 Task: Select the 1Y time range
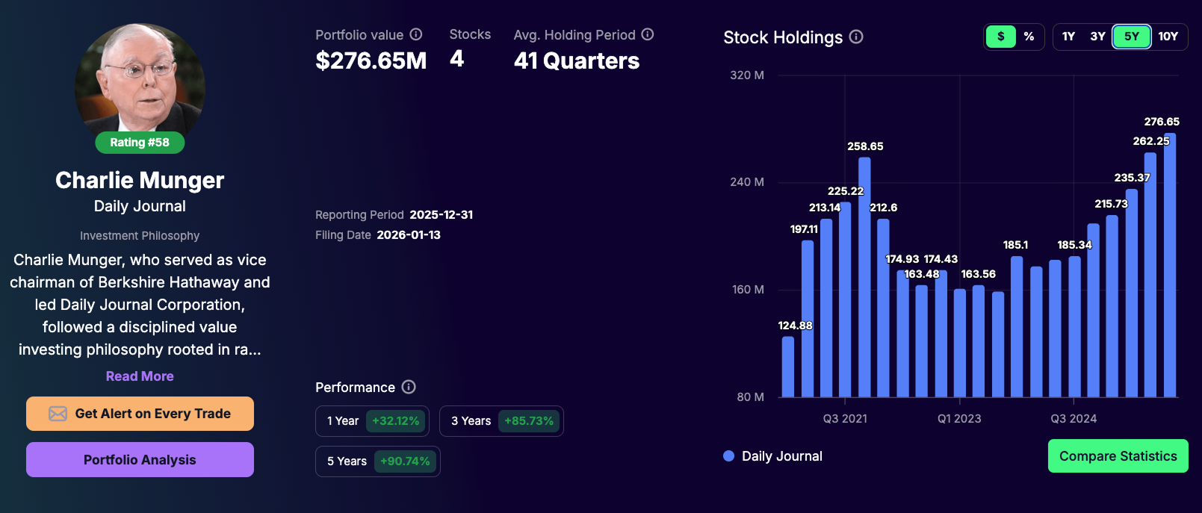[x=1068, y=37]
